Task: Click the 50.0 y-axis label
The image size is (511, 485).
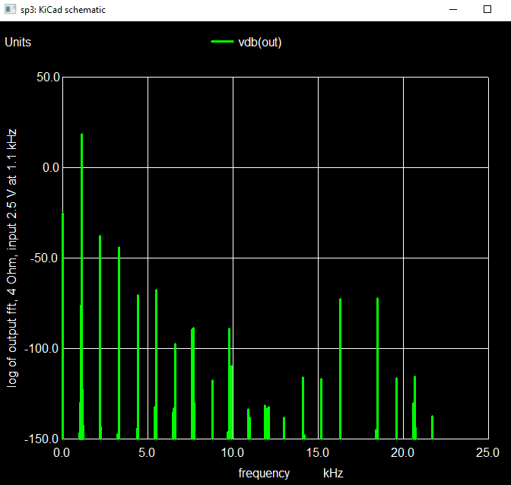Action: pyautogui.click(x=48, y=78)
